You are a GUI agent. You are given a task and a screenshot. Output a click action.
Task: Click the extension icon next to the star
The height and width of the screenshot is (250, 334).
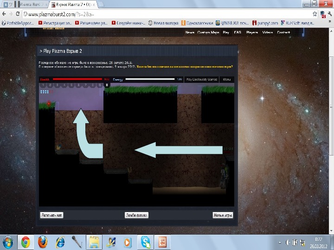(x=323, y=14)
